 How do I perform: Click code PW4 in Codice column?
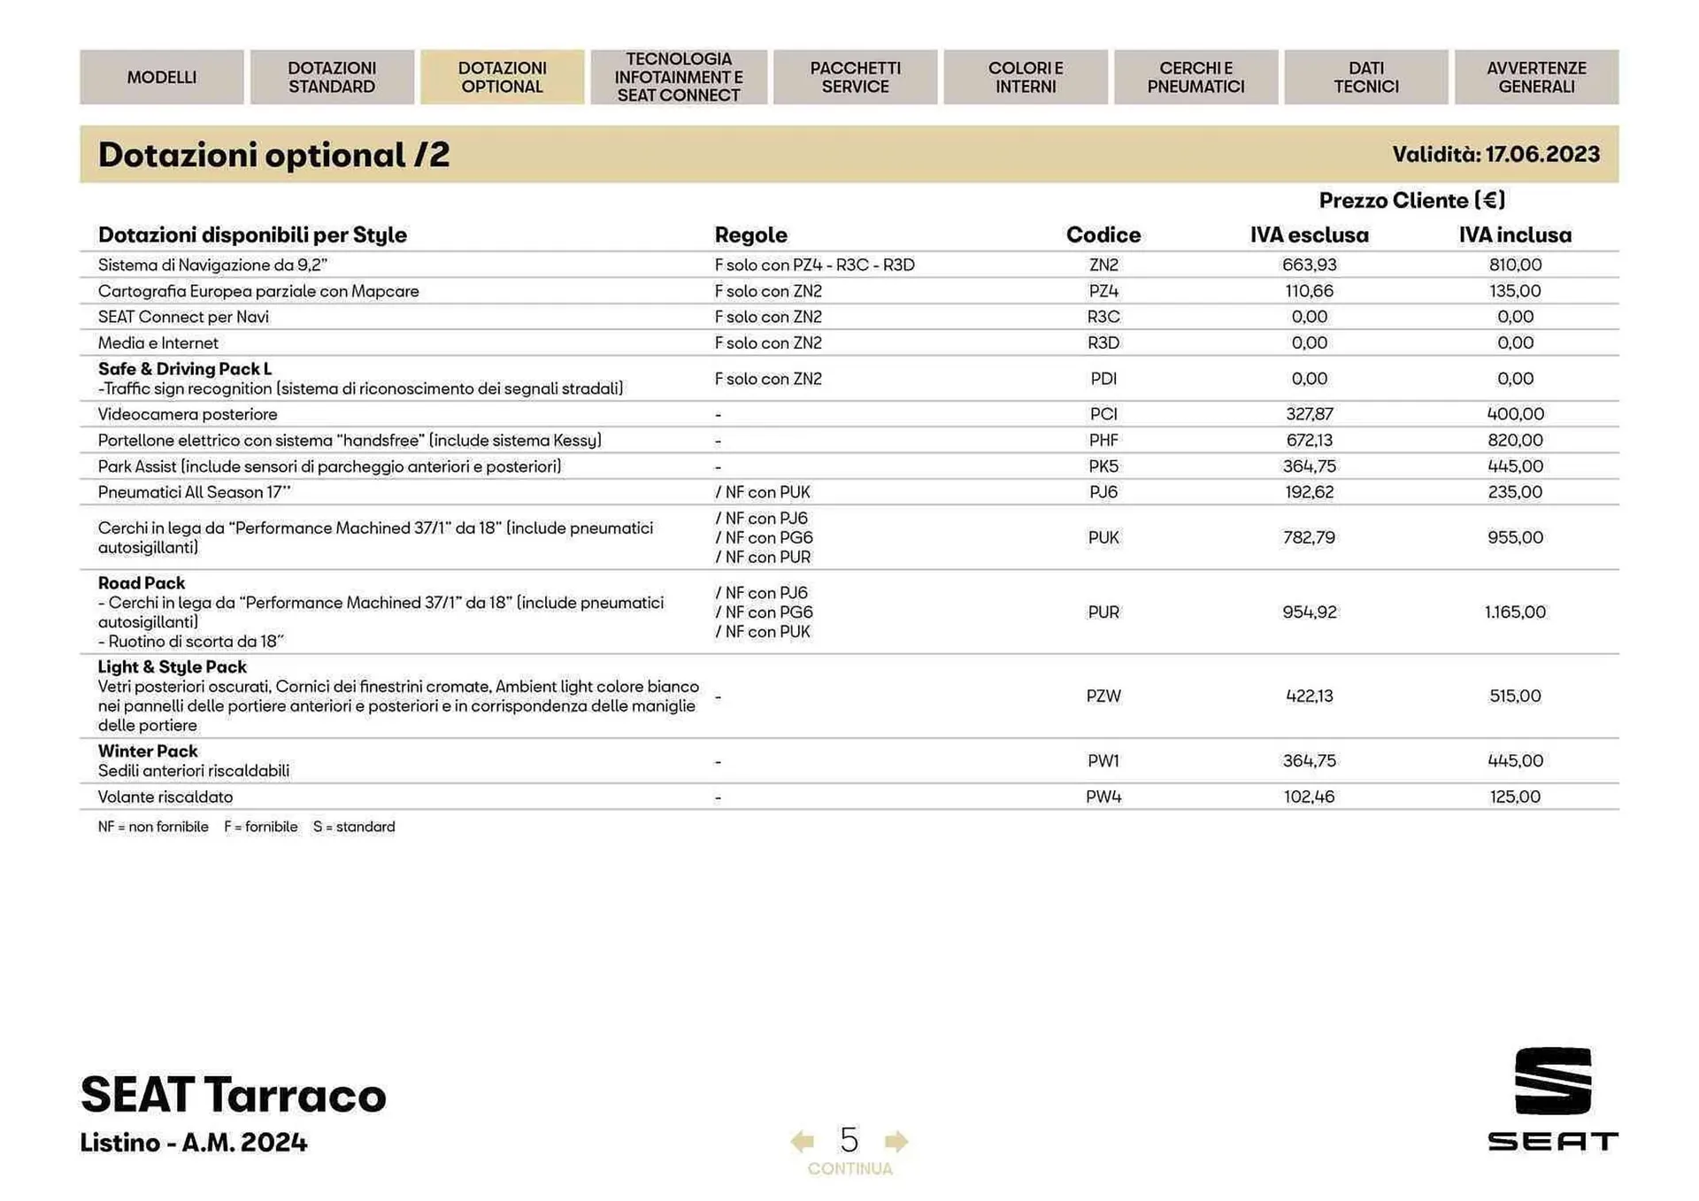click(x=1103, y=797)
